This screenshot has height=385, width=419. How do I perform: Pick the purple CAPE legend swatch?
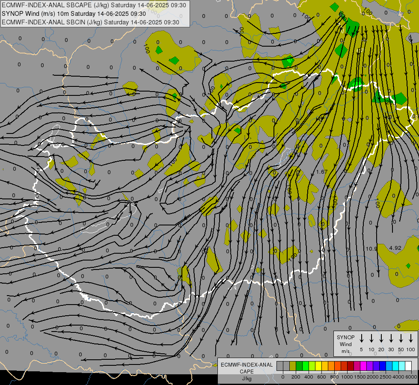coord(370,366)
